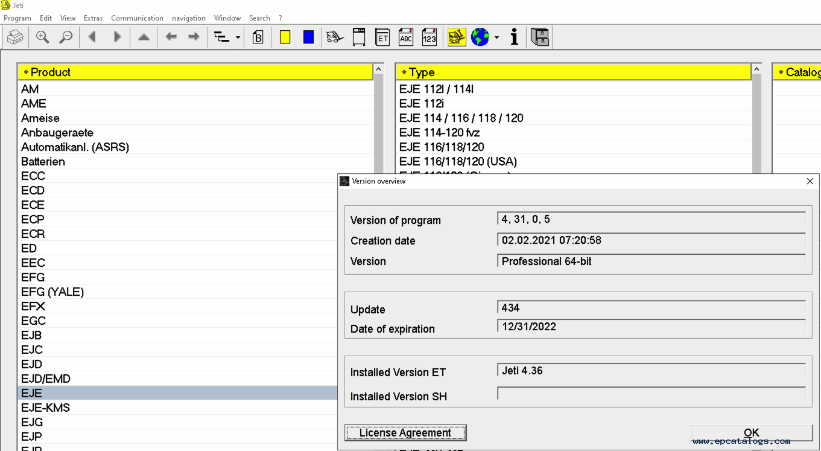Click the zoom out magnifier icon
This screenshot has height=451, width=821.
coord(66,37)
